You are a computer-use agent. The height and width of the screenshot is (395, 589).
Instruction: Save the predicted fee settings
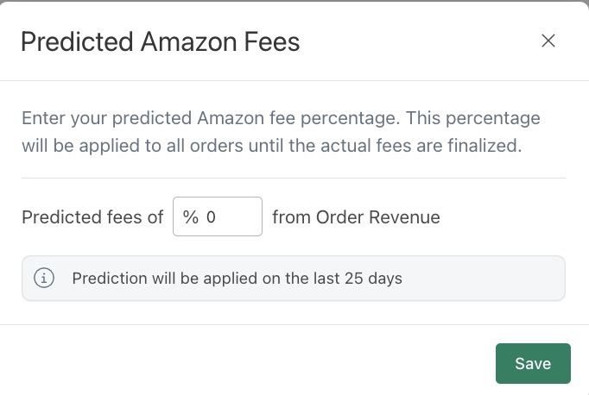(533, 363)
